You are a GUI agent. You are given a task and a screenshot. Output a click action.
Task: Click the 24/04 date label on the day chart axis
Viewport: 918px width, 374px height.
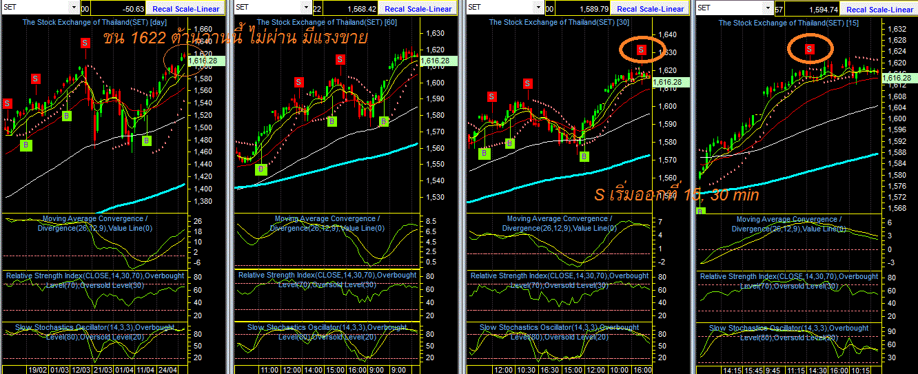click(169, 369)
